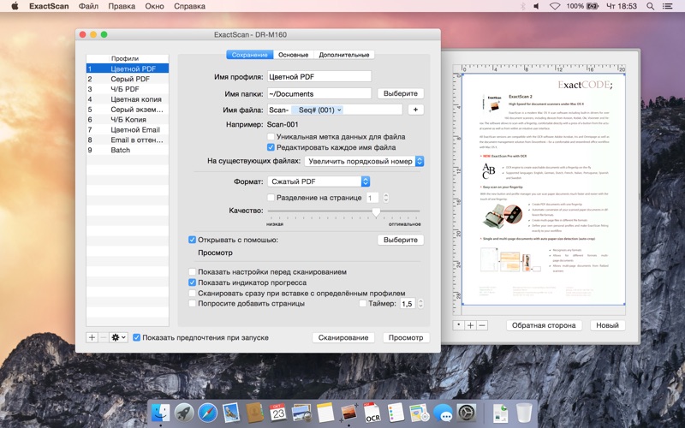Click the preview fit dot button
Viewport: 685px width, 428px height.
(458, 325)
